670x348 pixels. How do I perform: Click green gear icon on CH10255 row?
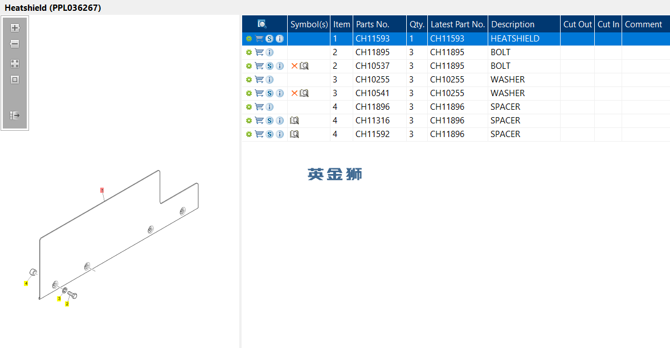click(248, 80)
